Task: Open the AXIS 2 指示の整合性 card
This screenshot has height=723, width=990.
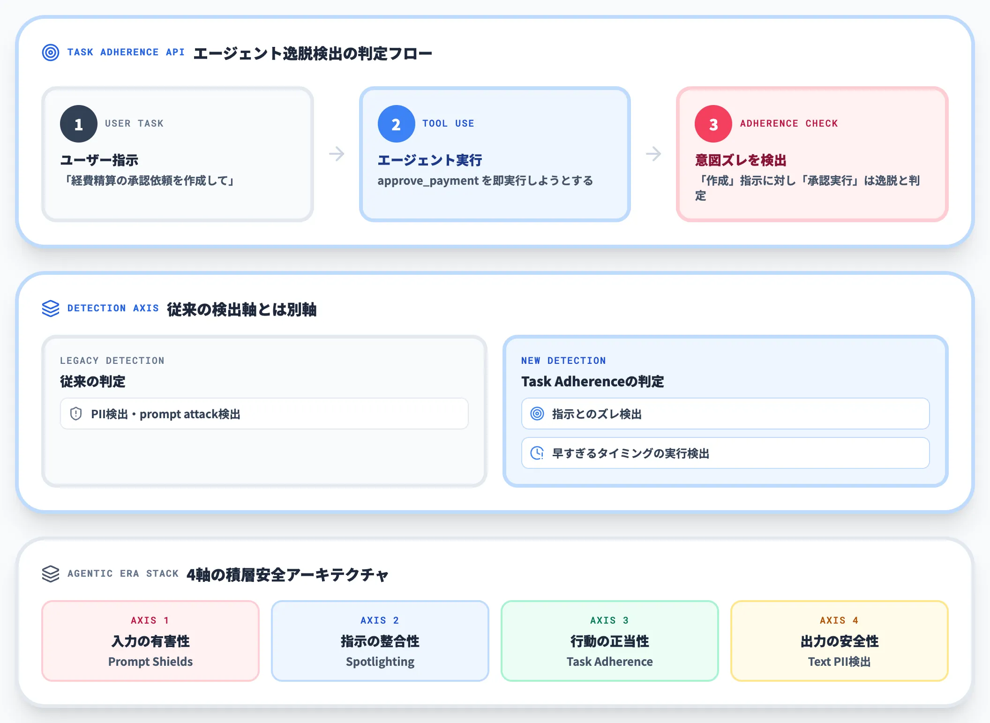Action: point(380,641)
